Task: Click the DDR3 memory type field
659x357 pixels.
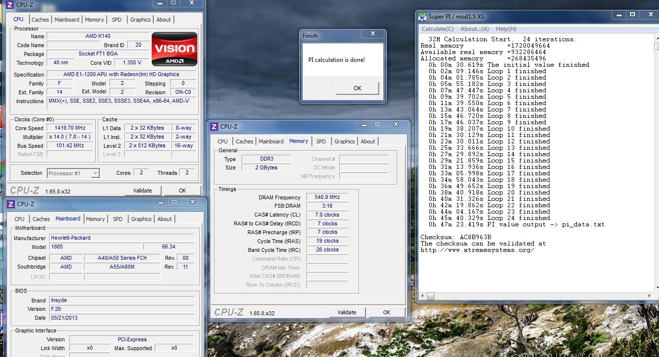Action: coord(266,159)
